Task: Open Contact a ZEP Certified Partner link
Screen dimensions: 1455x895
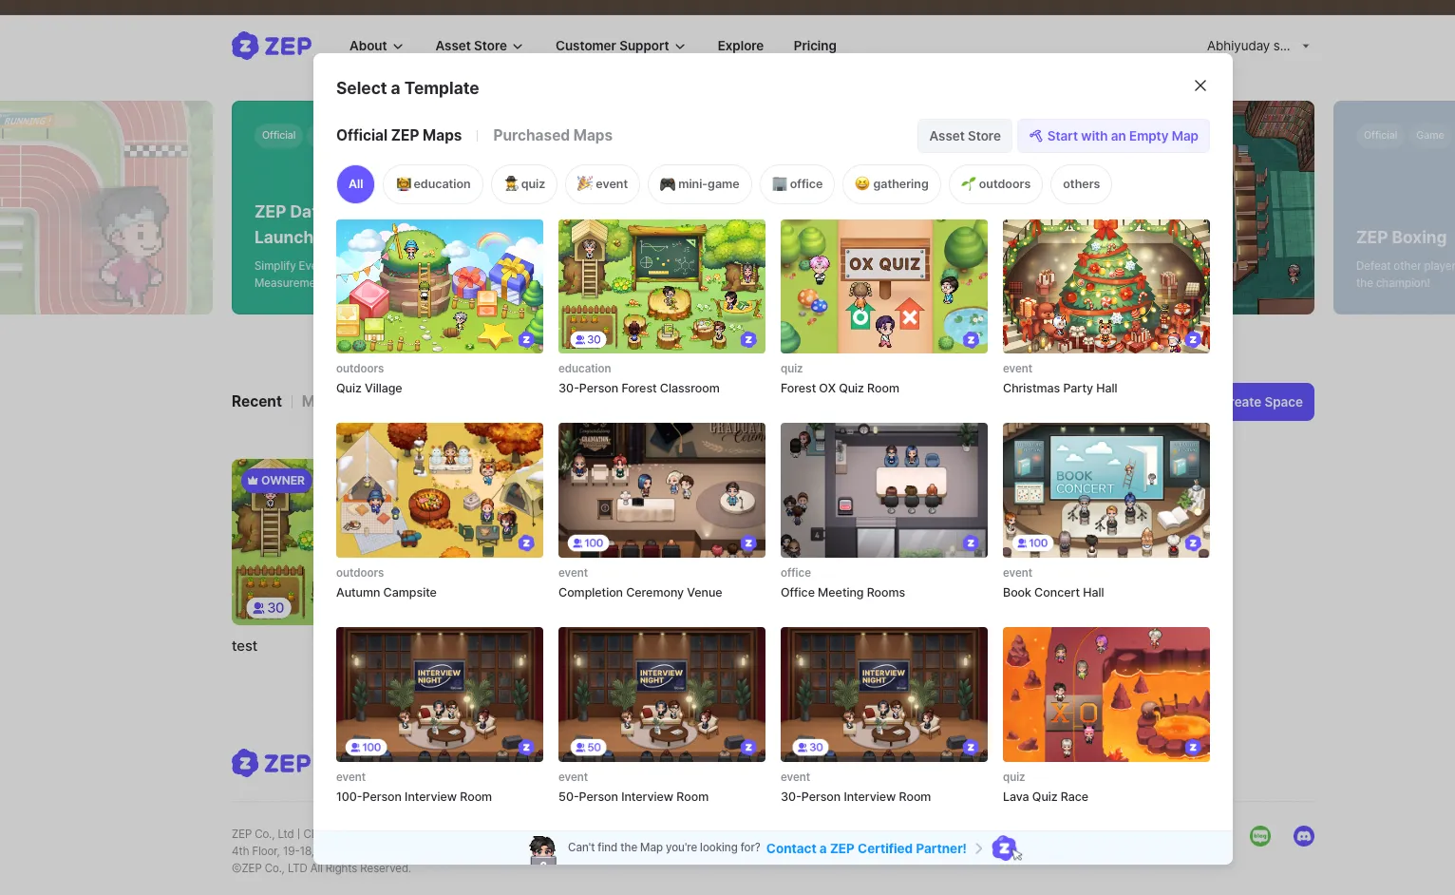Action: pos(865,848)
